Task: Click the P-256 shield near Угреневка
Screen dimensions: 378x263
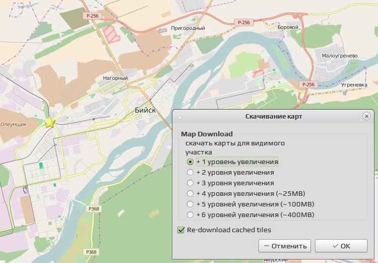Action: click(x=308, y=84)
